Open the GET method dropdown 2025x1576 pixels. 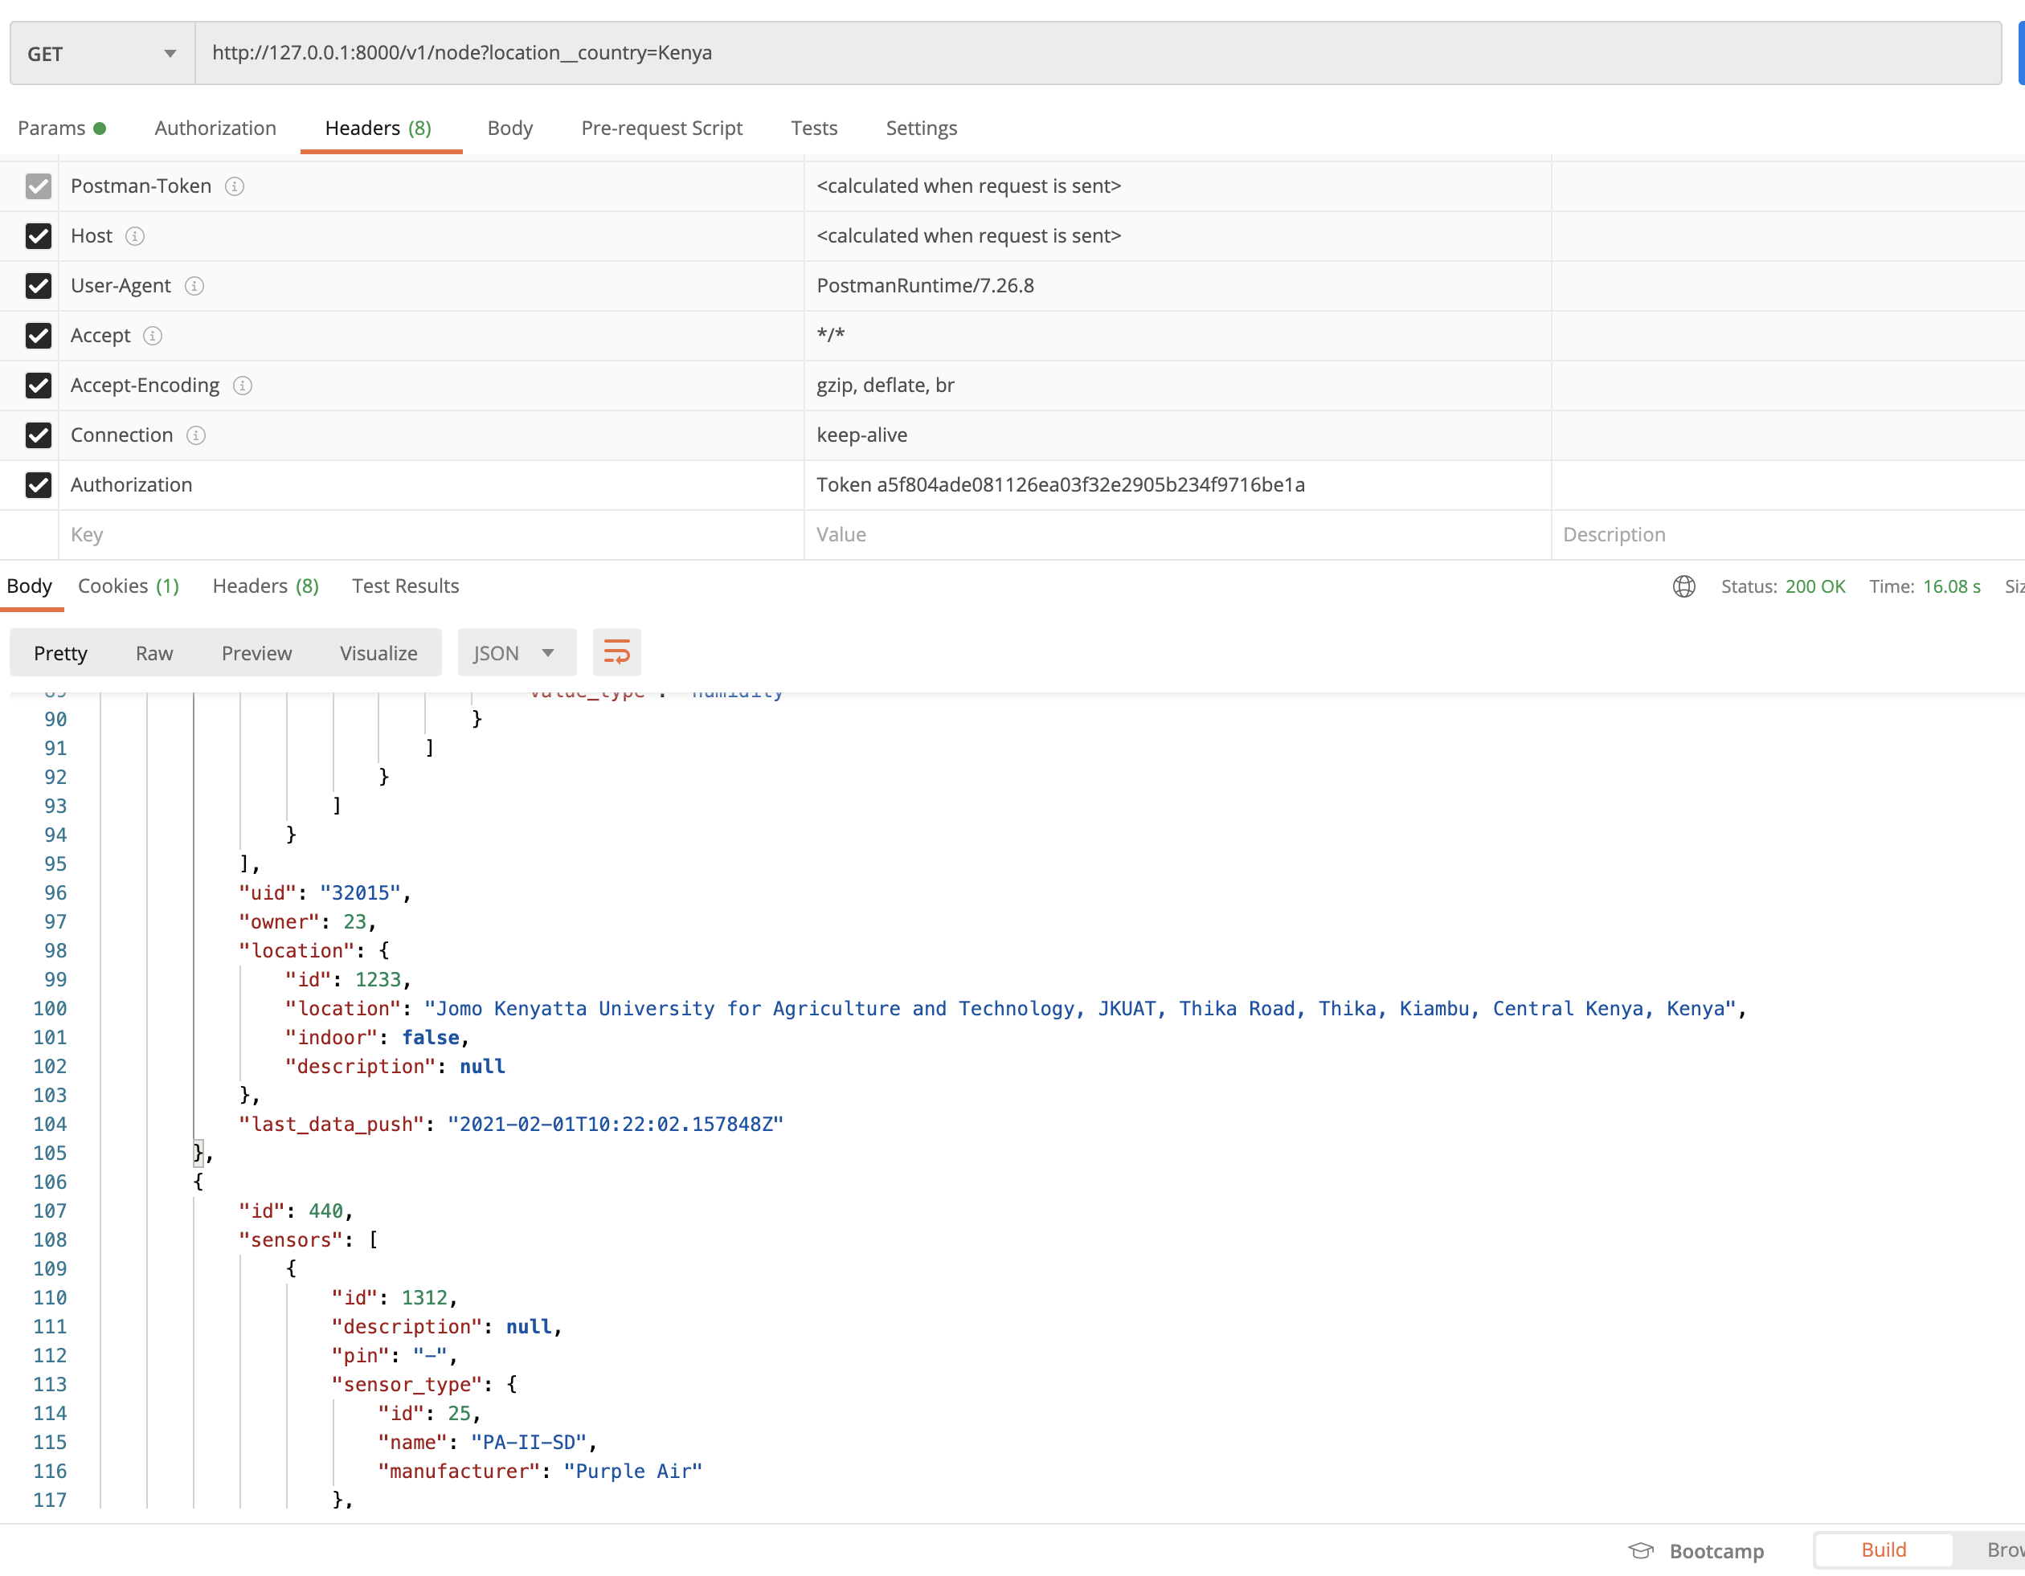(102, 54)
